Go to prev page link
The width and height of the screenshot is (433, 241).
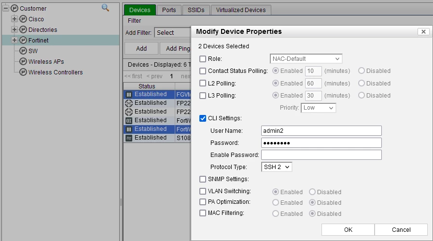pos(154,76)
